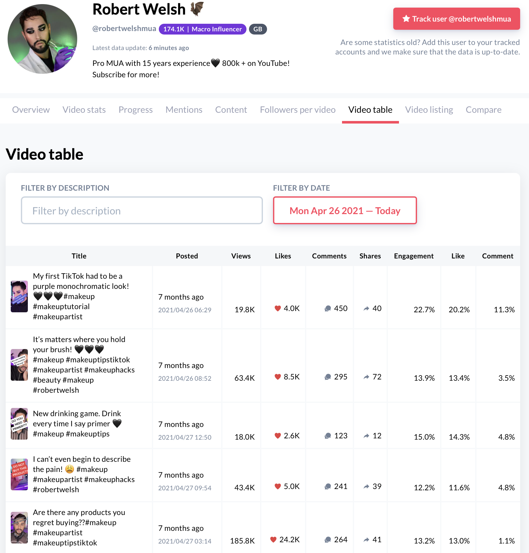The height and width of the screenshot is (553, 529).
Task: Open the Followers per video tab
Action: point(297,110)
